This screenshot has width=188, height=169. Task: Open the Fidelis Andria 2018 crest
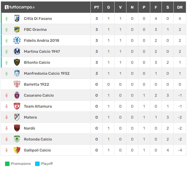17,40
